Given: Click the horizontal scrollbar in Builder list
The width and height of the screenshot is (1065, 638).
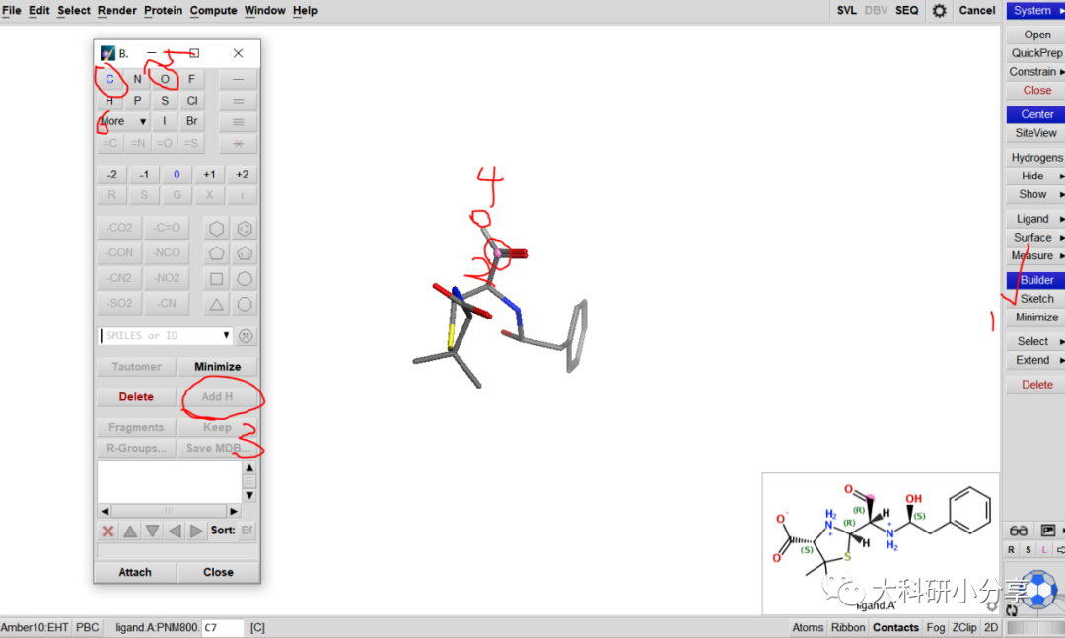Looking at the screenshot, I should (x=169, y=511).
